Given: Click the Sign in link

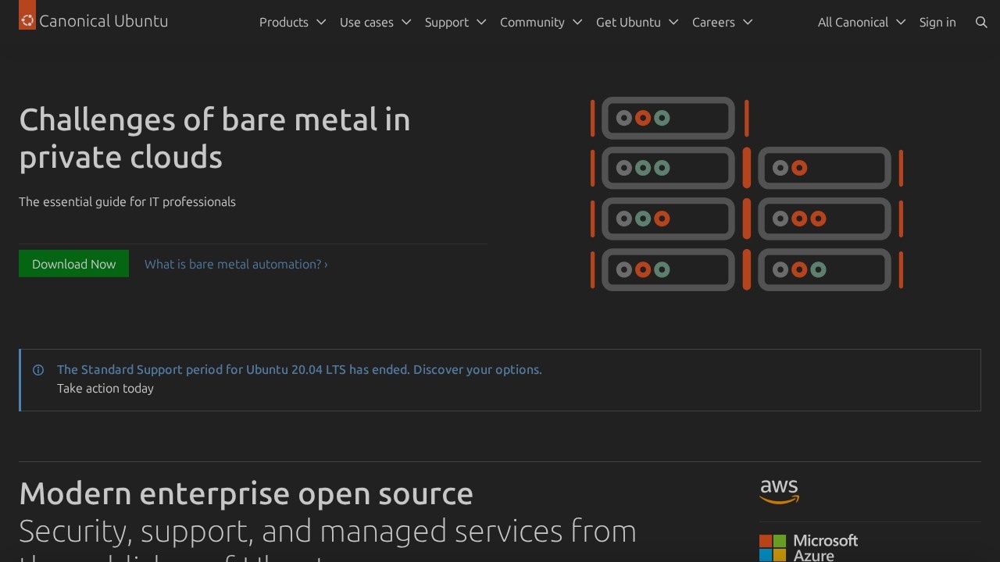Looking at the screenshot, I should coord(937,23).
